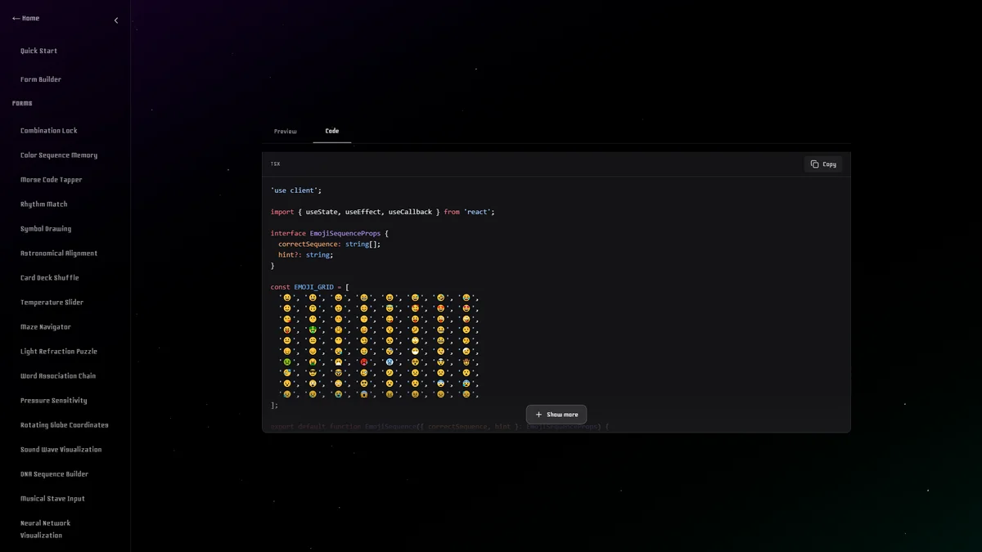Open the Quick Start page

(x=38, y=51)
